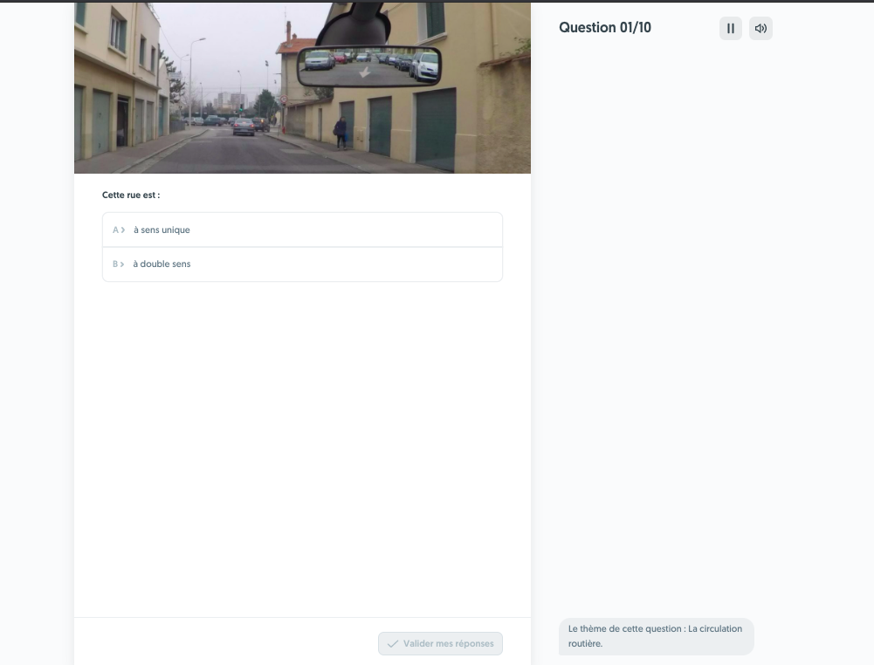This screenshot has height=665, width=874.
Task: Click the loudspeaker button at top right
Action: click(x=760, y=28)
